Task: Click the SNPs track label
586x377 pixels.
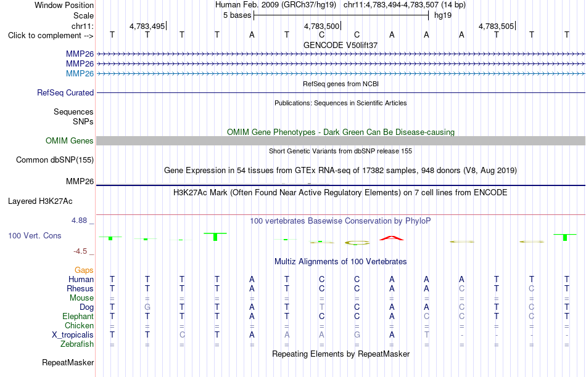Action: 83,121
